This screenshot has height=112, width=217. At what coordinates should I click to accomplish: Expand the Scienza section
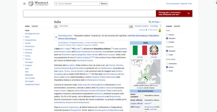24,59
